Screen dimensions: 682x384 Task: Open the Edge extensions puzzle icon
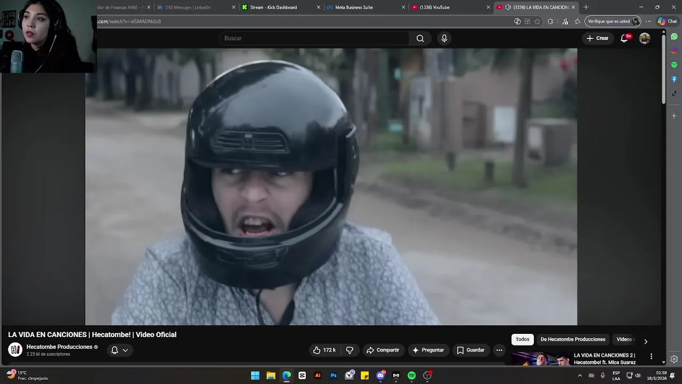[x=550, y=21]
